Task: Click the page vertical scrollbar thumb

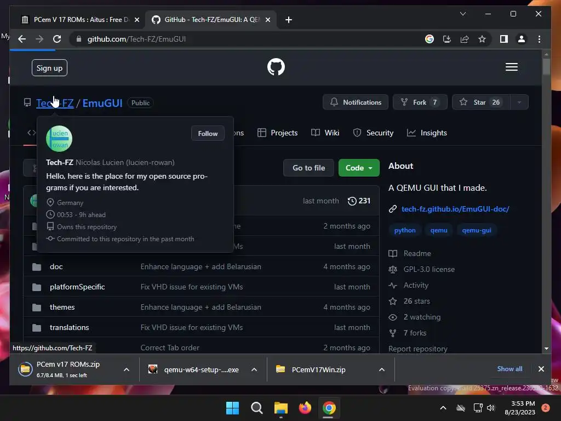Action: 546,66
